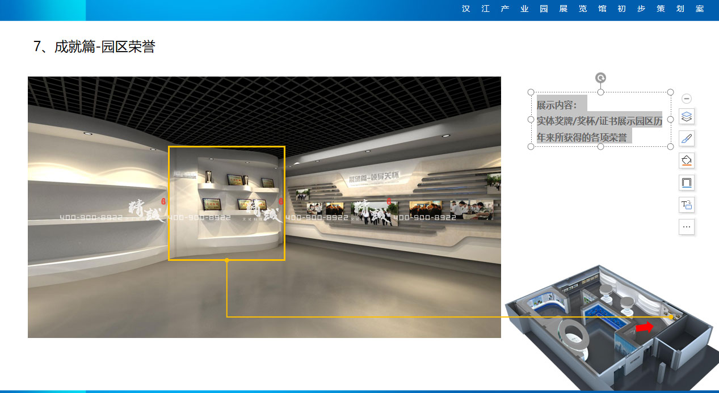
Task: Click the yellow connector line endpoint dot
Action: tap(227, 260)
